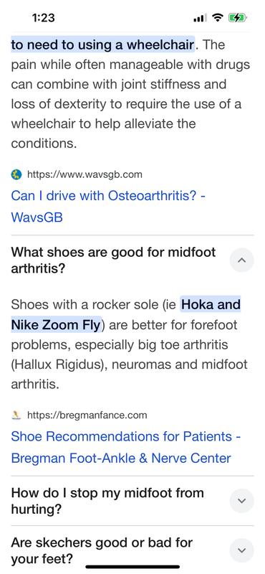Collapse the midfoot arthritis shoes answer chevron

(x=241, y=260)
